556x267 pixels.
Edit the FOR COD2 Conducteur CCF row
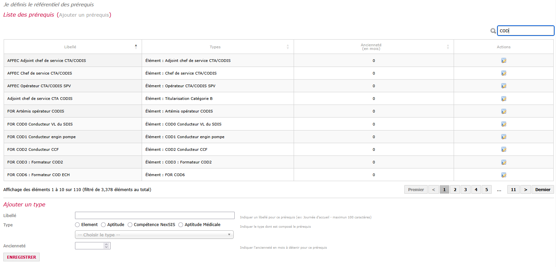(504, 149)
